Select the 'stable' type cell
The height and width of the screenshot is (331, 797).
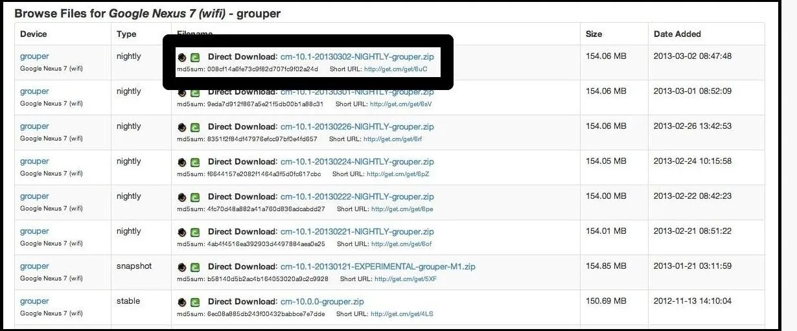click(128, 301)
